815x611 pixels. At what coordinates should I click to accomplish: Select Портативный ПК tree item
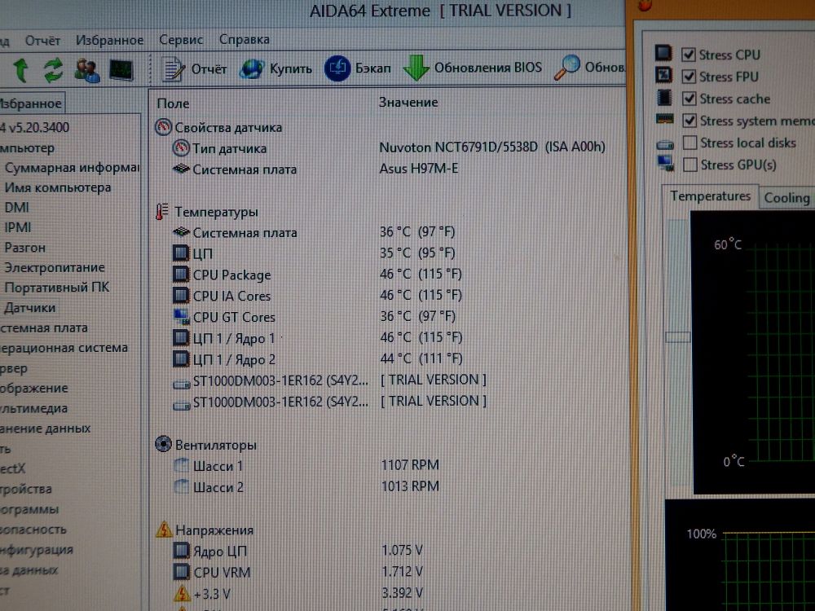pos(57,288)
